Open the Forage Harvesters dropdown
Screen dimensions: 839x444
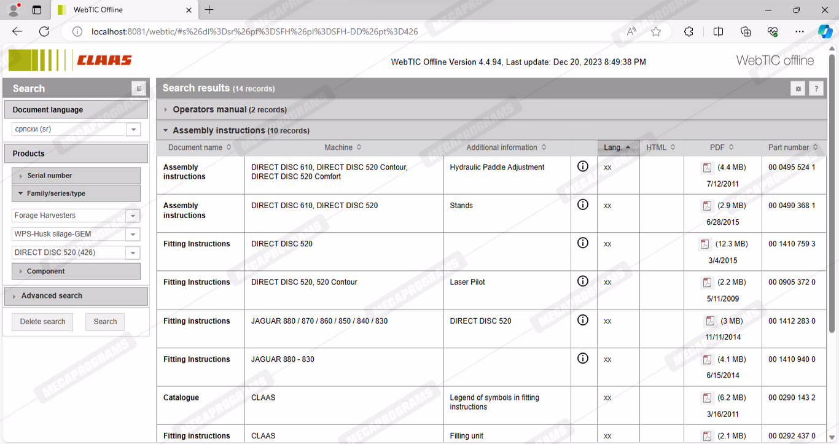pos(133,216)
